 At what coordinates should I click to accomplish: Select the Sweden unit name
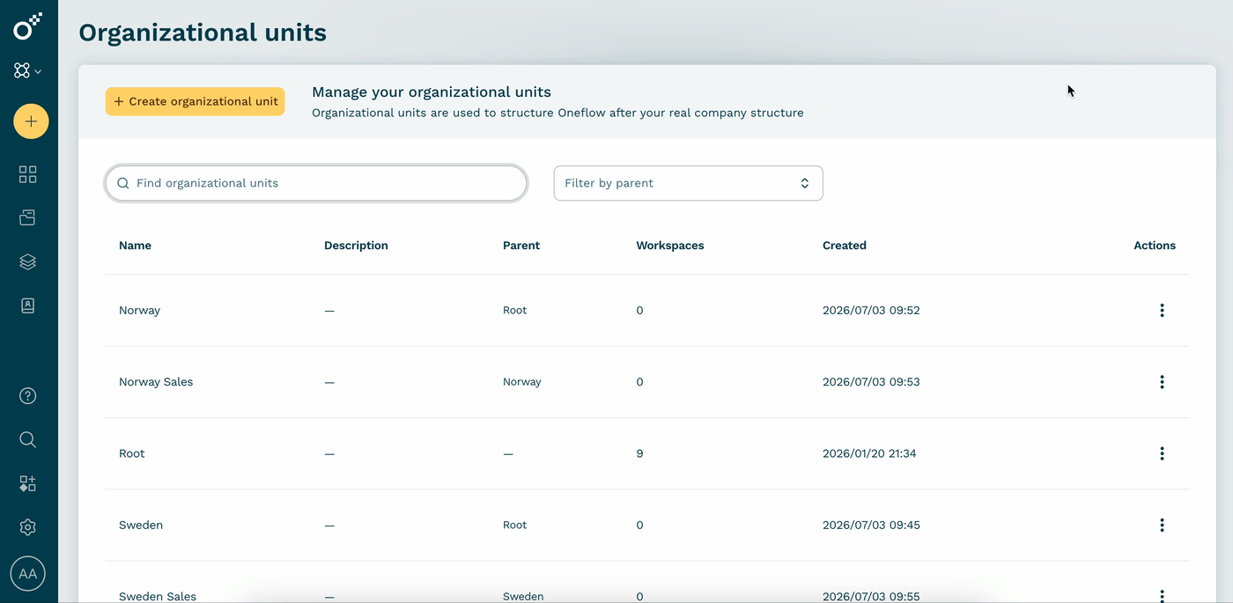[x=141, y=525]
